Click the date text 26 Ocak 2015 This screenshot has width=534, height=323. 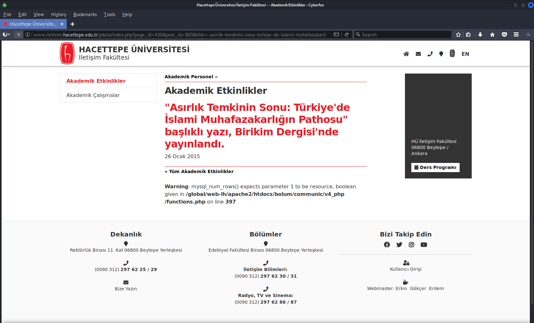182,156
